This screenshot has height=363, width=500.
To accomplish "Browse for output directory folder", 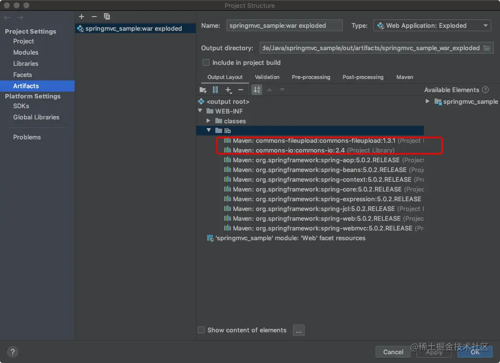I will (x=487, y=48).
